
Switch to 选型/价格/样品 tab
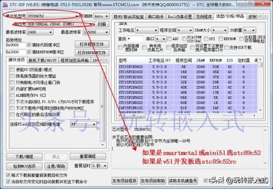[x=230, y=16]
